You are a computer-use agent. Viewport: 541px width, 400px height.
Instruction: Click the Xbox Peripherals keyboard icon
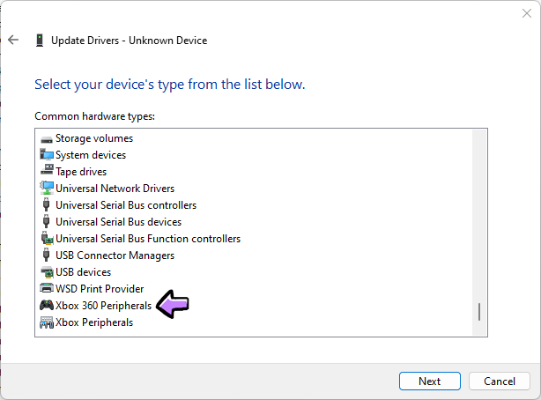(47, 322)
